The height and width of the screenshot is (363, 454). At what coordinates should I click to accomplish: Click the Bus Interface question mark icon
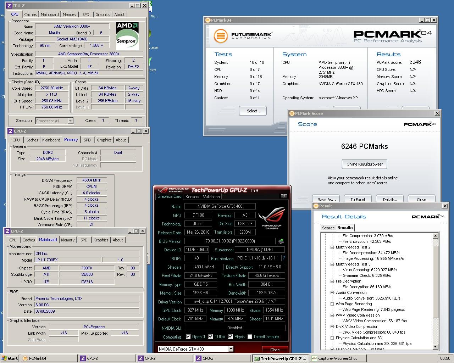284,258
